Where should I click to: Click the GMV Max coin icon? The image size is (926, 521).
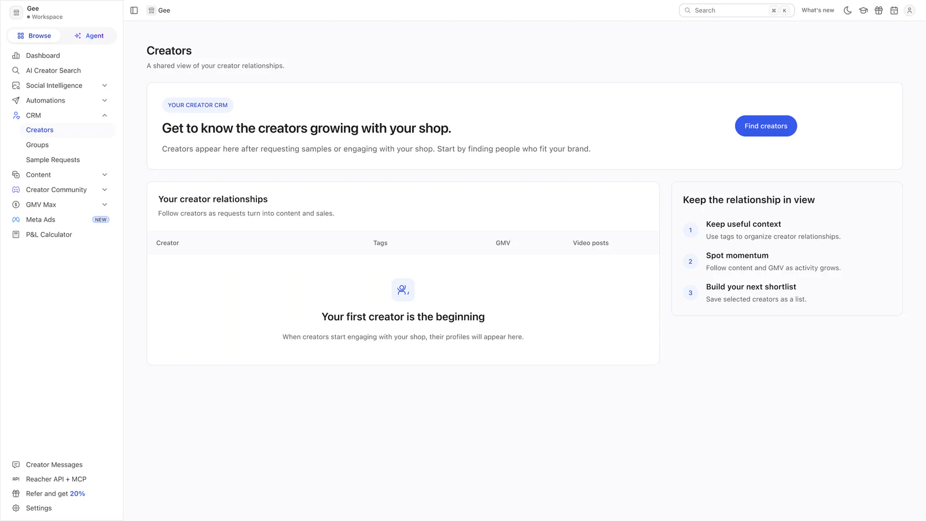(x=16, y=205)
